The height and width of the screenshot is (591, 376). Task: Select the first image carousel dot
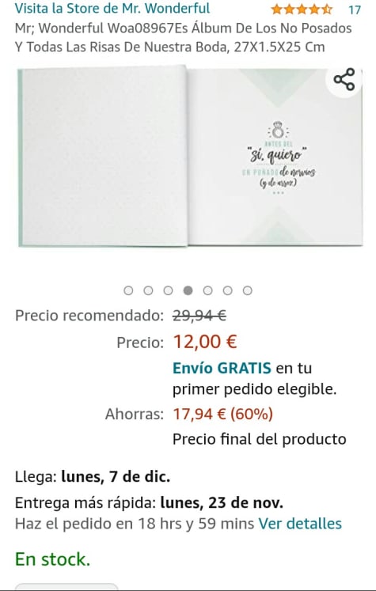[128, 290]
